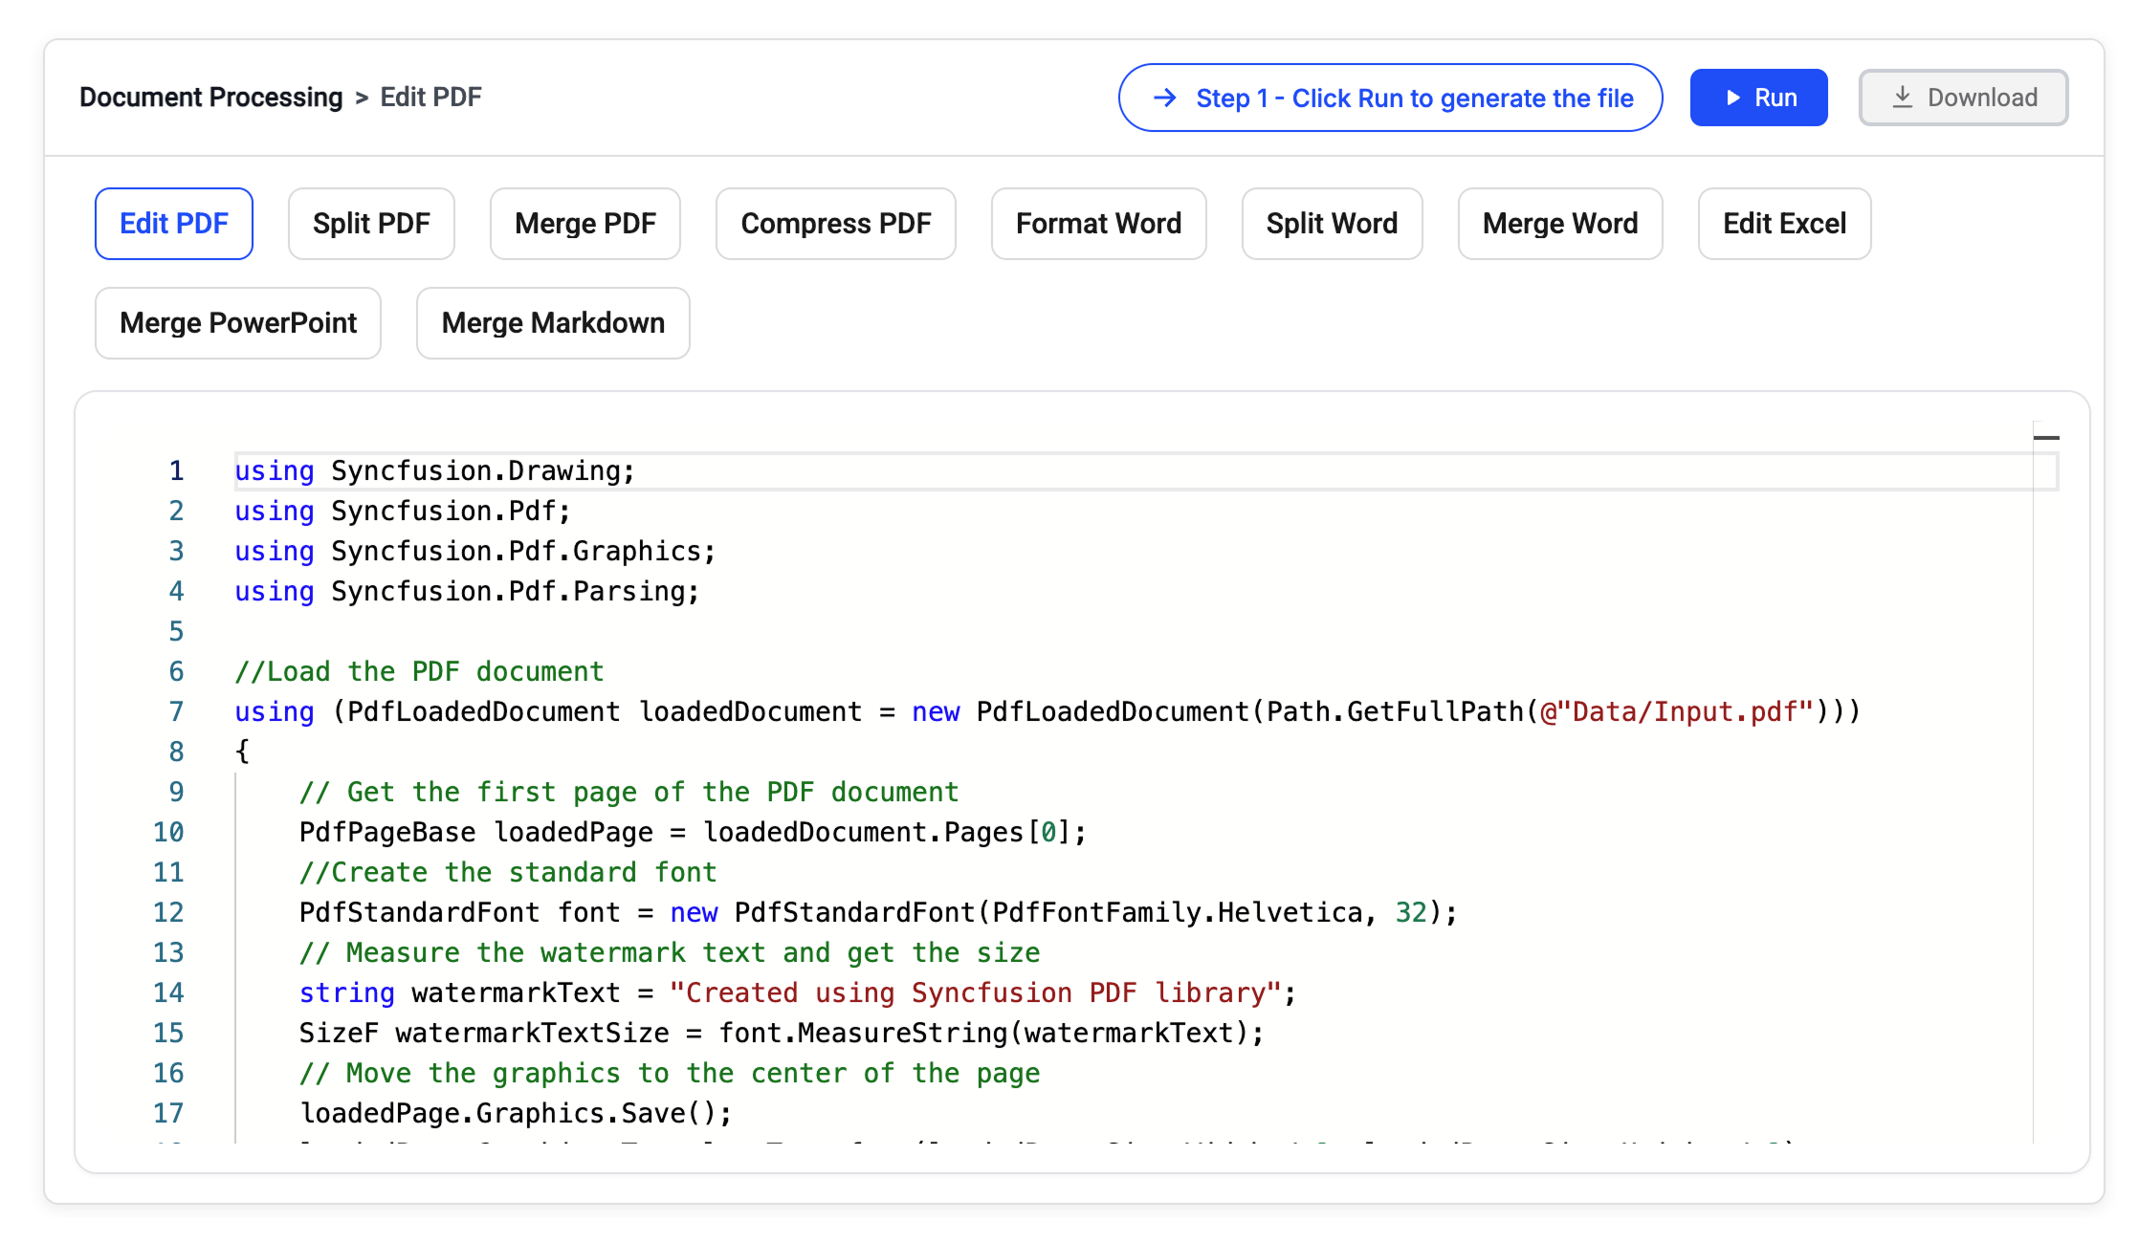Click the '// Get the first page' comment
This screenshot has height=1243, width=2139.
[x=628, y=792]
